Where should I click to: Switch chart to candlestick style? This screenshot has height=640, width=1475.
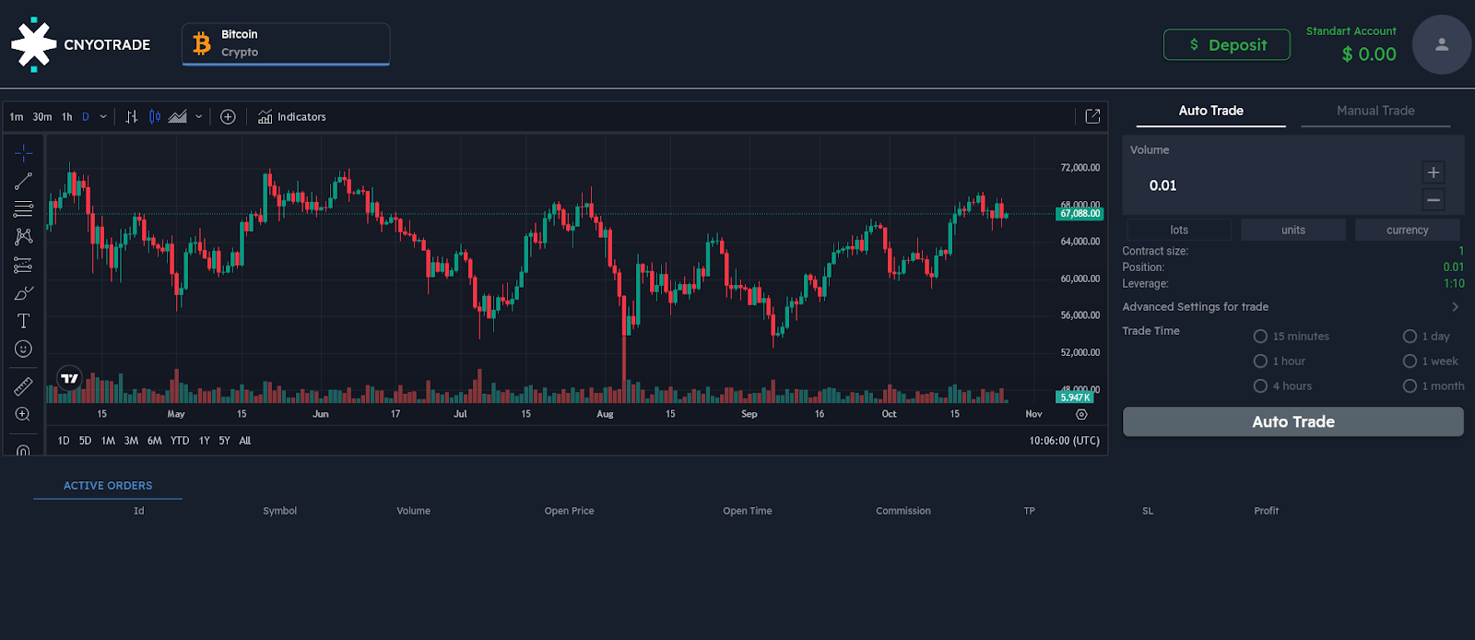[x=155, y=117]
